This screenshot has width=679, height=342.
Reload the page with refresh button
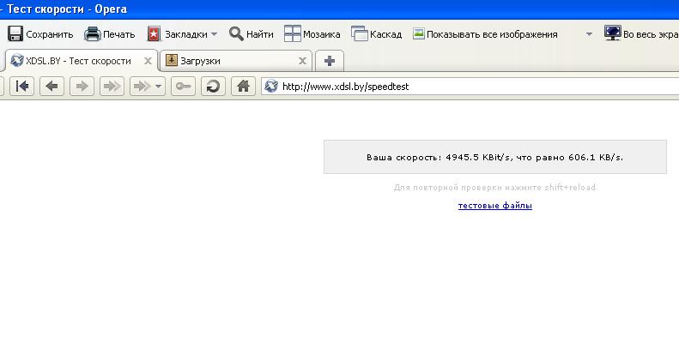[x=213, y=87]
